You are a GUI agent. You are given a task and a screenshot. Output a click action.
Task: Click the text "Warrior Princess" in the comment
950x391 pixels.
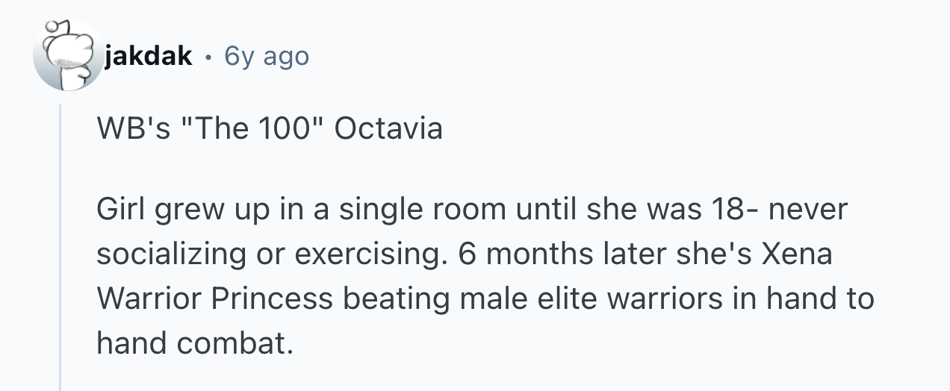tap(214, 298)
